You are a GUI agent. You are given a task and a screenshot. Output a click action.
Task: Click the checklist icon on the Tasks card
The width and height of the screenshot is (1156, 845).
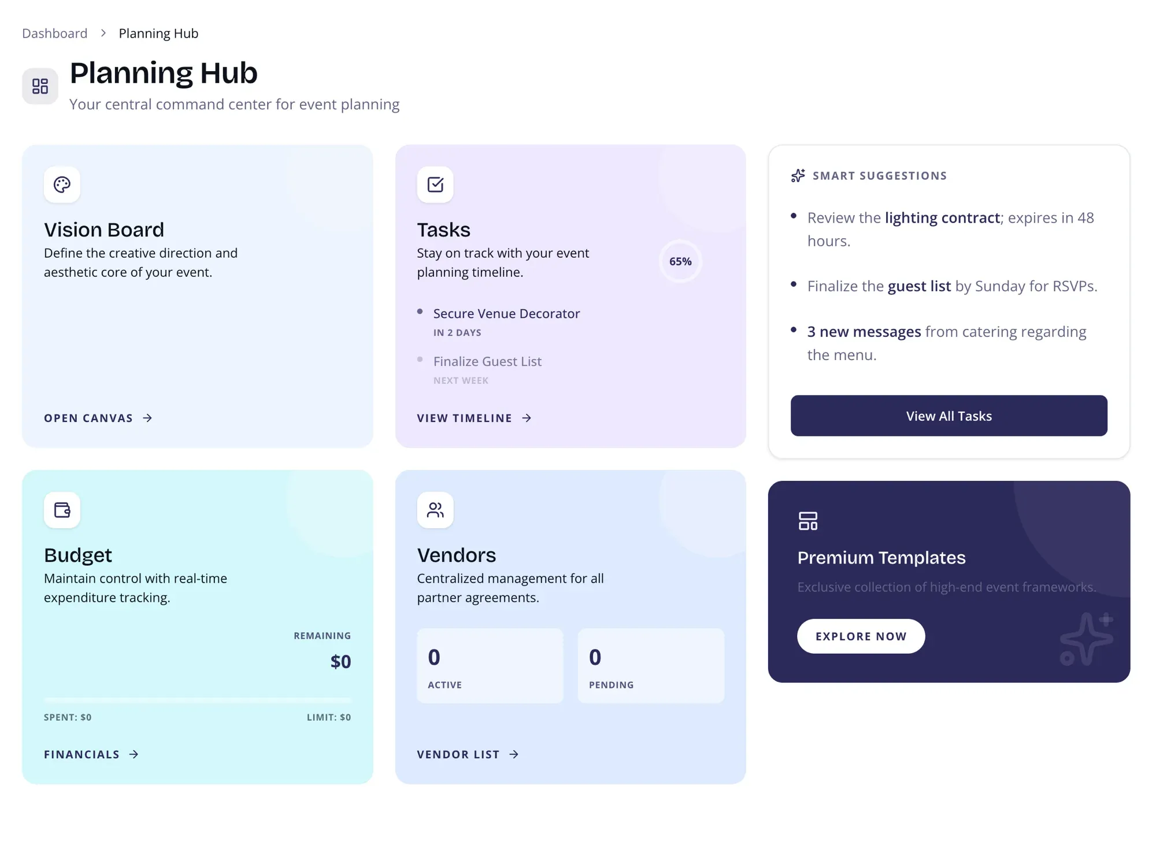click(x=435, y=185)
